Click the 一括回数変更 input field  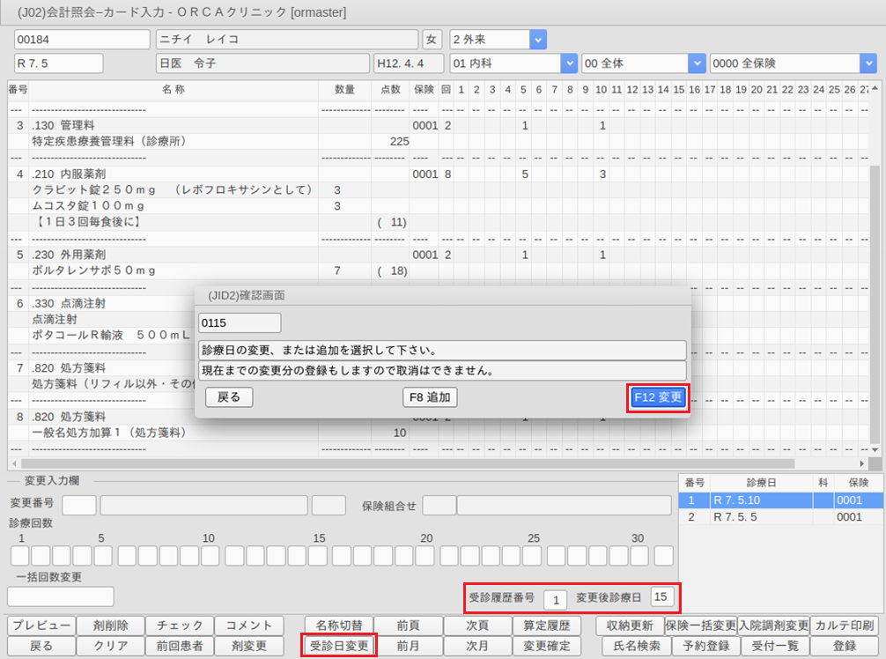click(x=61, y=596)
